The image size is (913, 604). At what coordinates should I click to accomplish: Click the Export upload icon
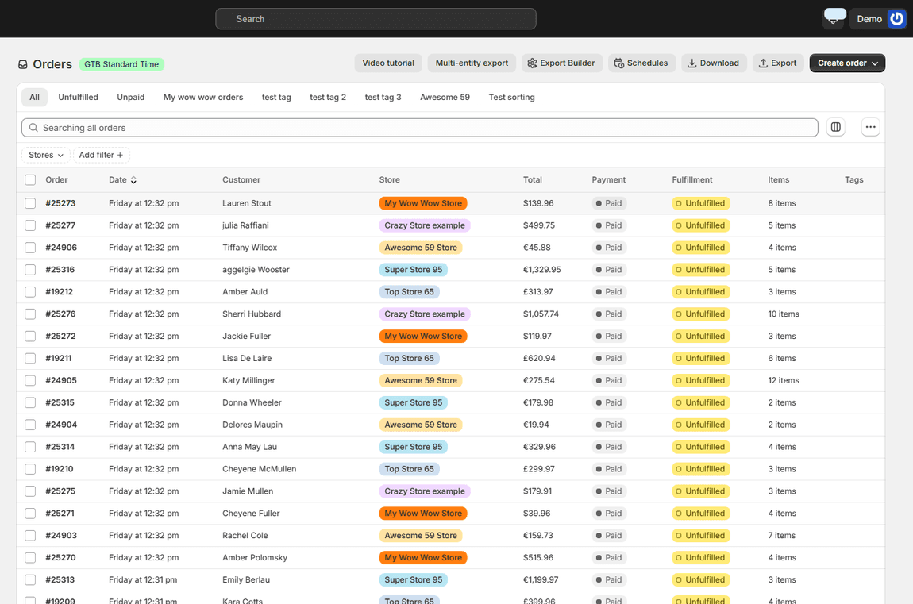763,63
